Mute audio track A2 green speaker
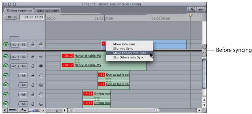 pyautogui.click(x=6, y=66)
